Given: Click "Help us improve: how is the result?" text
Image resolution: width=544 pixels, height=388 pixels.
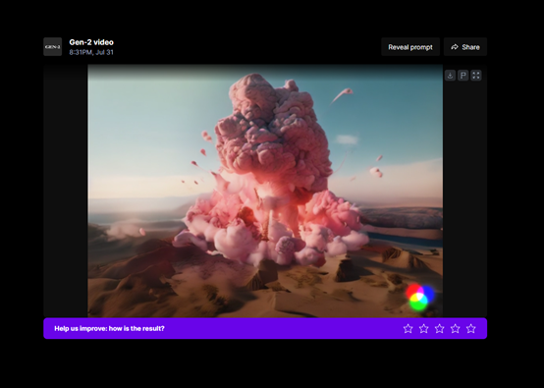Looking at the screenshot, I should [x=109, y=328].
